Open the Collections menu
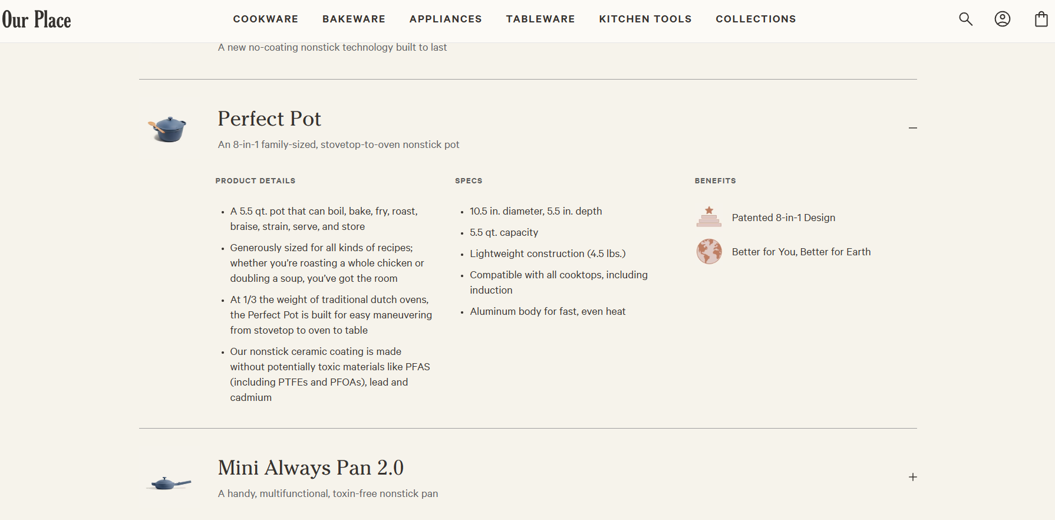1055x520 pixels. [x=756, y=19]
